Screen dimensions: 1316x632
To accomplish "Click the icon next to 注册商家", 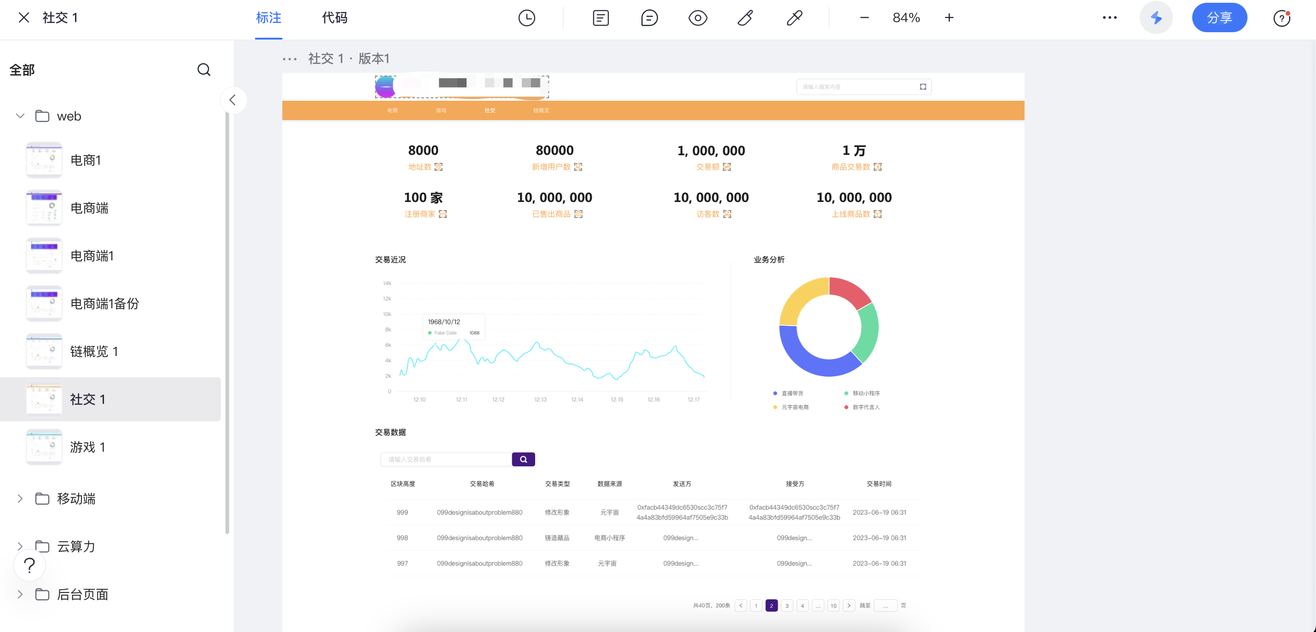I will pyautogui.click(x=442, y=214).
